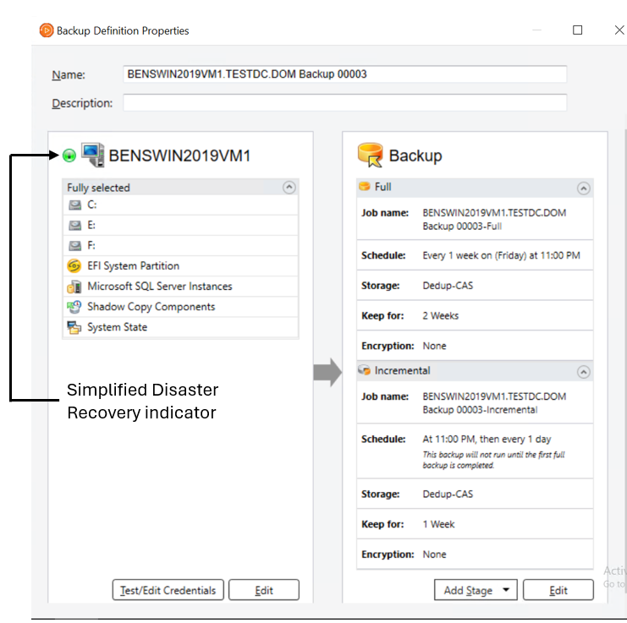Click the BENSWIN2019VM1 server computer icon
Screen dimensions: 627x623
click(93, 155)
